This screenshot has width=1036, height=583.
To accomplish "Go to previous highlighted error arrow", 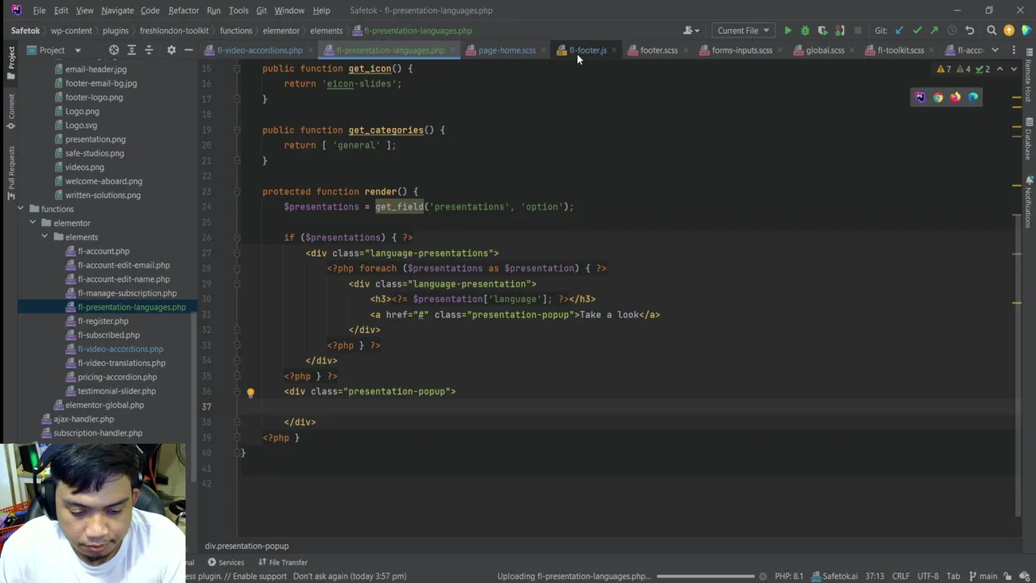I will [x=1000, y=70].
